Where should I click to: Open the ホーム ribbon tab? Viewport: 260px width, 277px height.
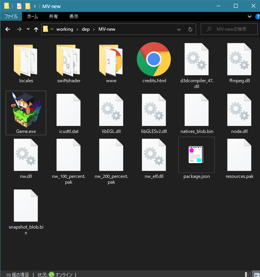click(32, 16)
